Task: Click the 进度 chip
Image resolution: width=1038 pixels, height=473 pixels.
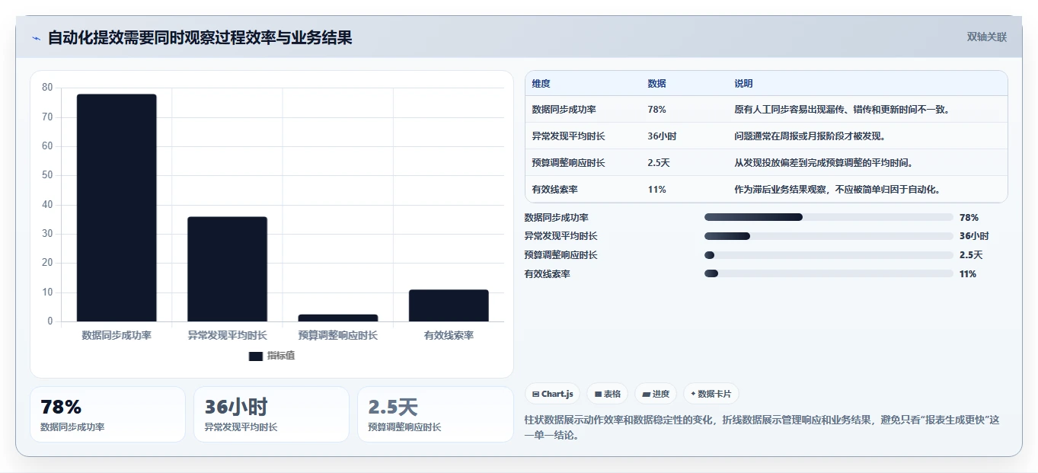Action: pos(656,394)
